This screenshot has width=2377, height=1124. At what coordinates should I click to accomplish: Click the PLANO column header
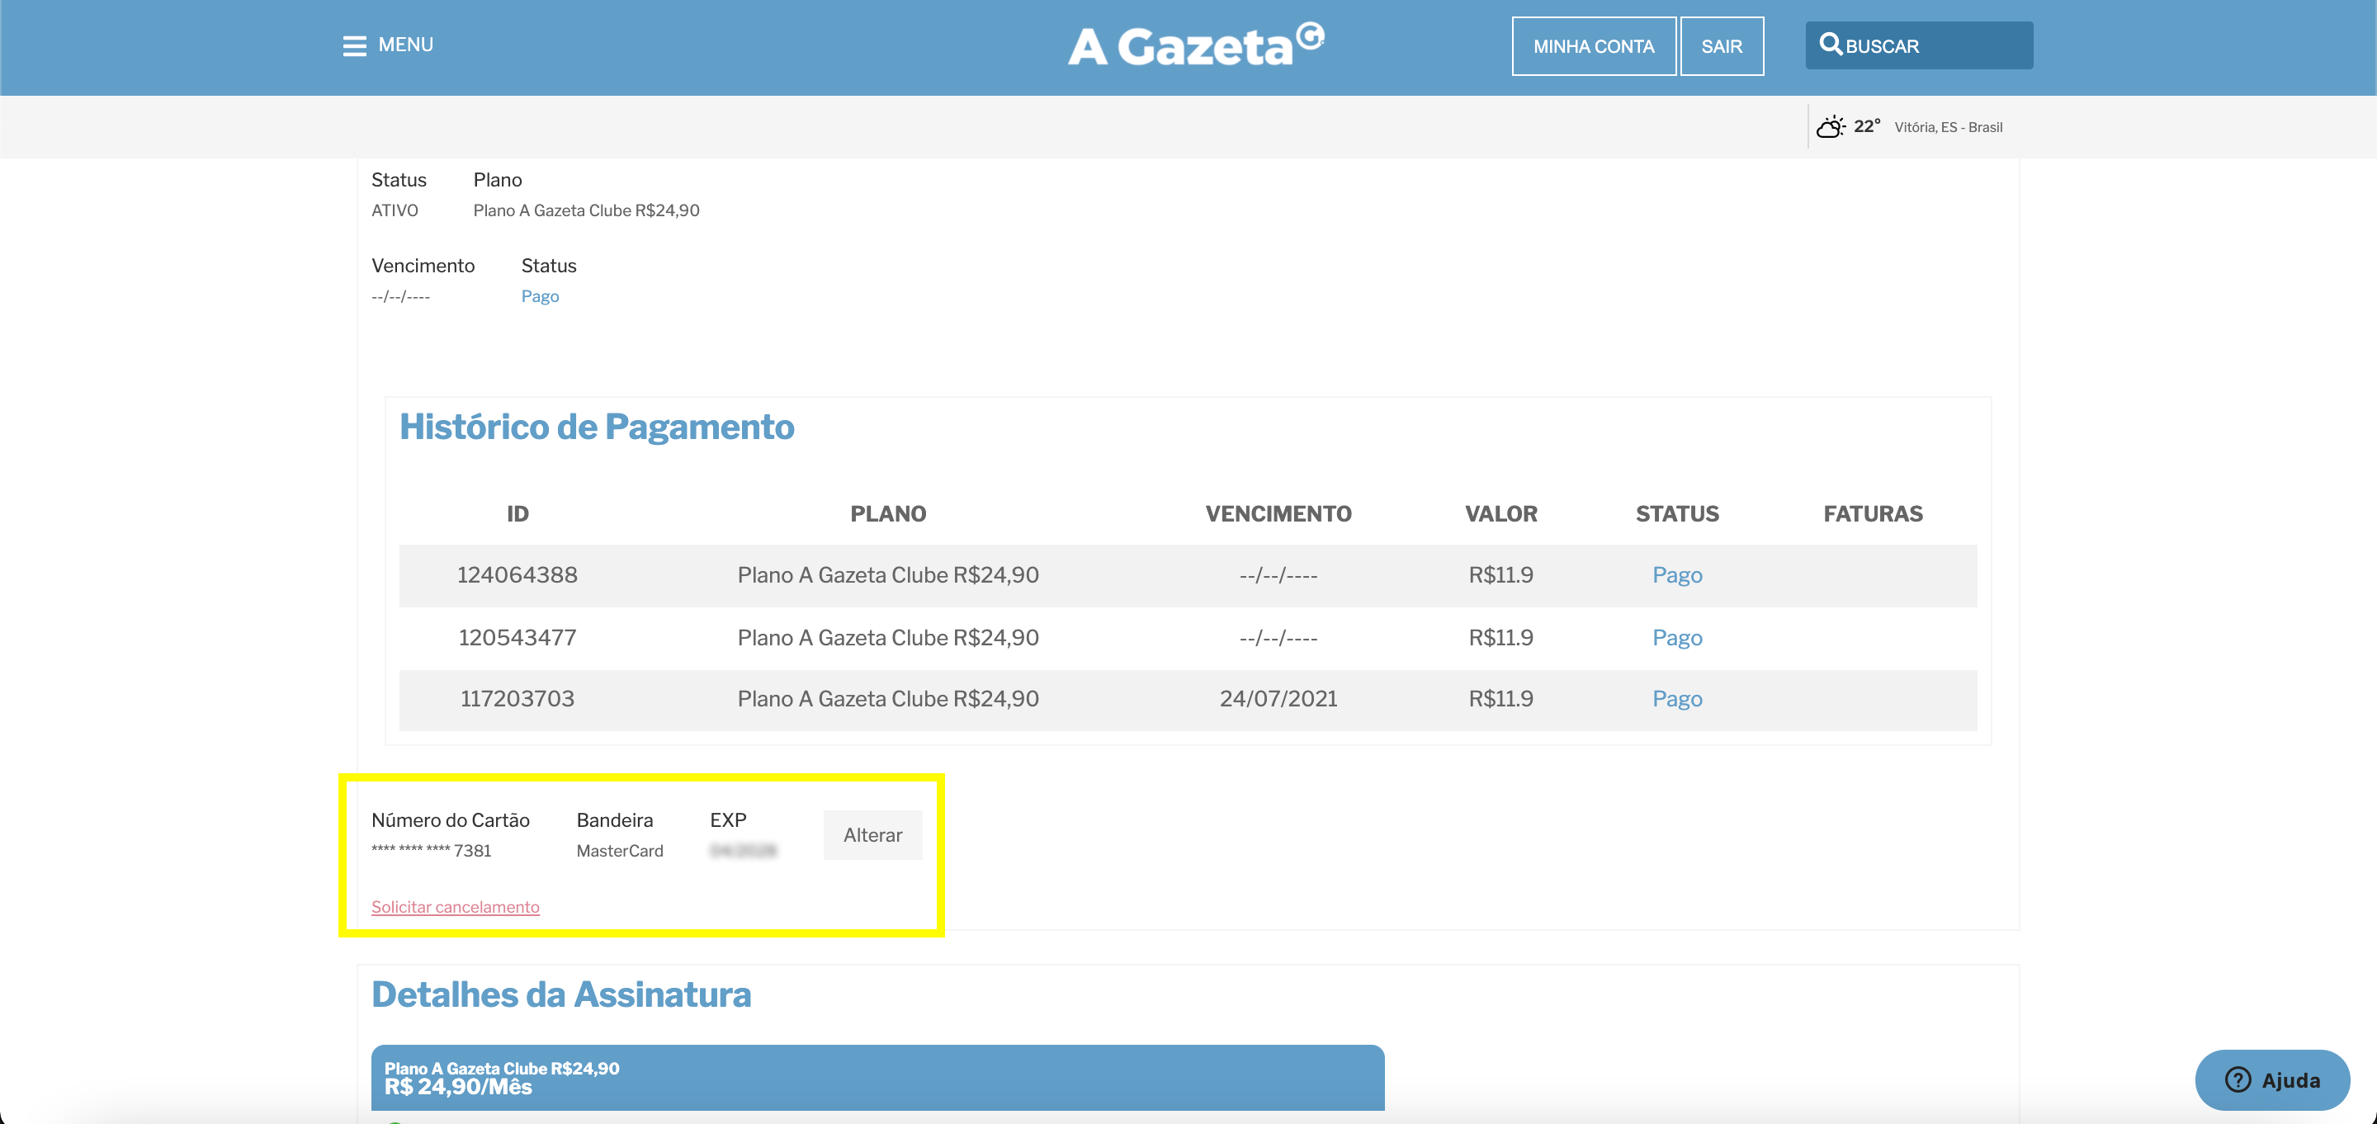888,514
